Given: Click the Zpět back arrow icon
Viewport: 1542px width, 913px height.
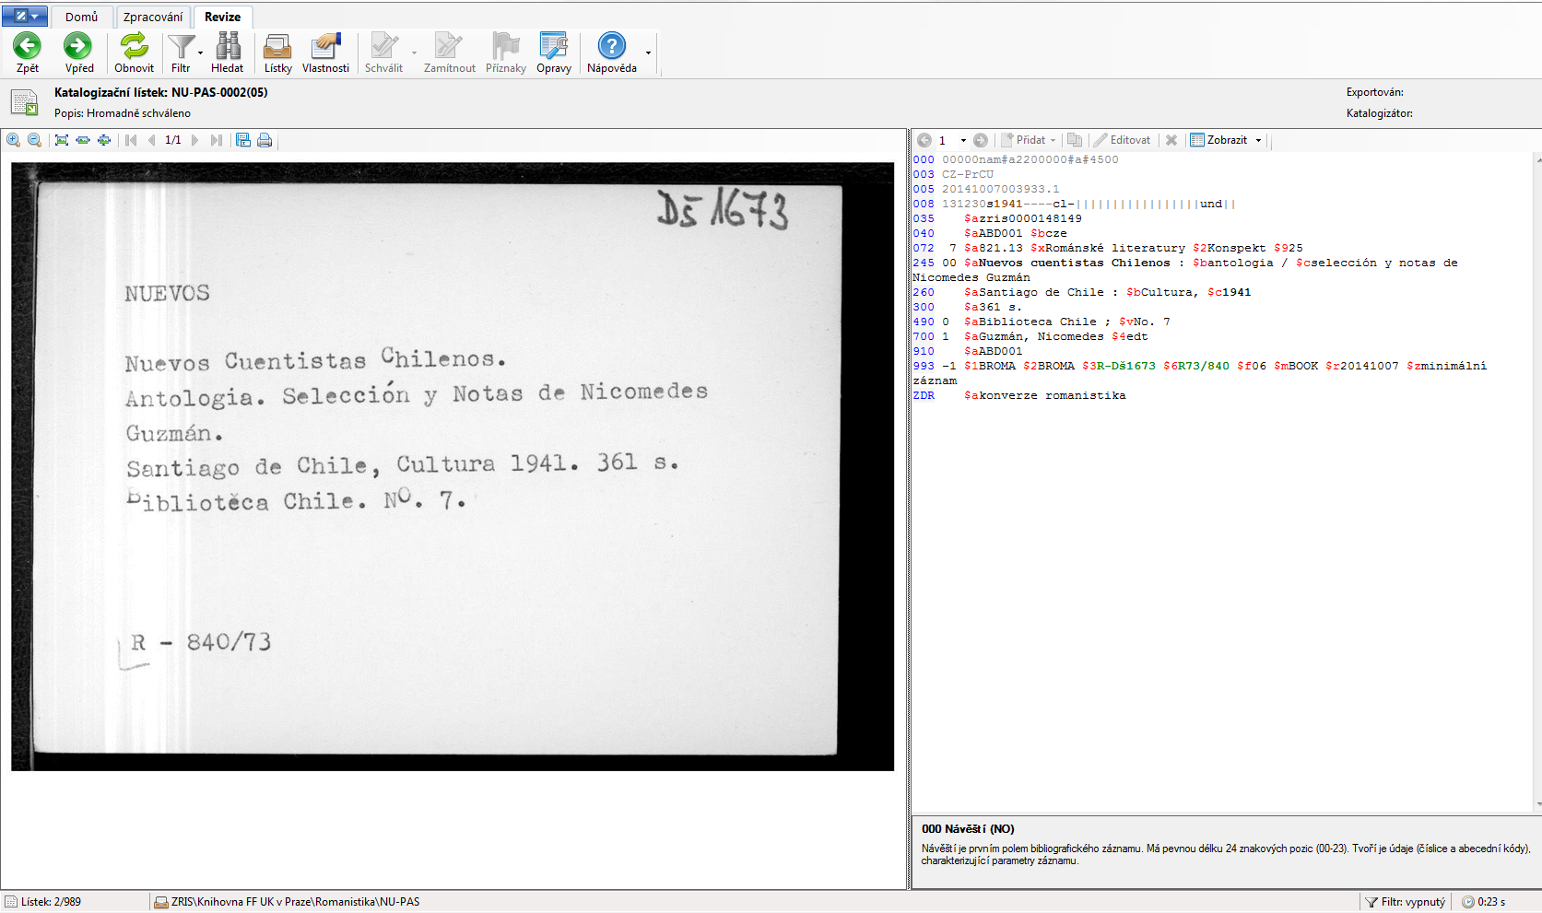Looking at the screenshot, I should click(27, 46).
